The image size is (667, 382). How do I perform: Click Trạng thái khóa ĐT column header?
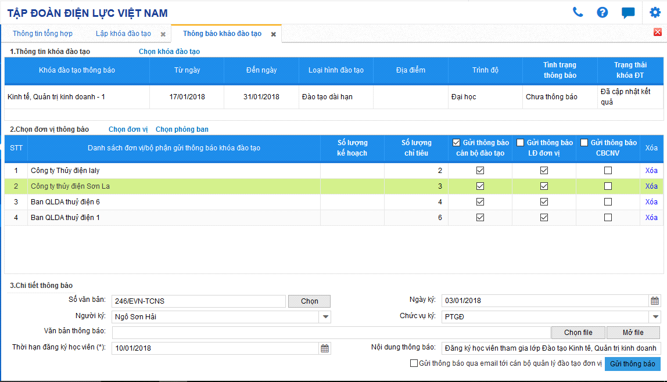pyautogui.click(x=630, y=70)
